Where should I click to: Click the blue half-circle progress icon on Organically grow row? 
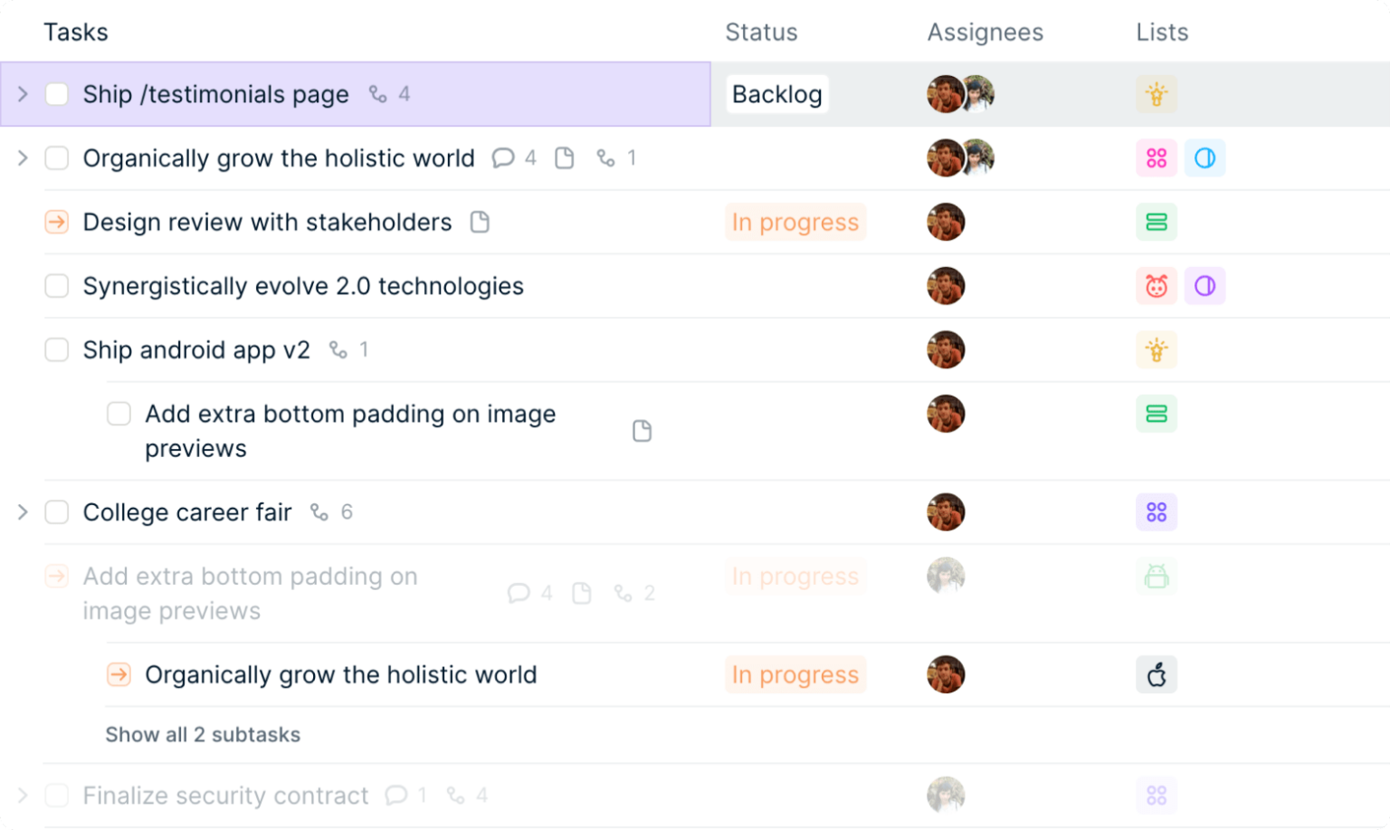click(x=1205, y=157)
